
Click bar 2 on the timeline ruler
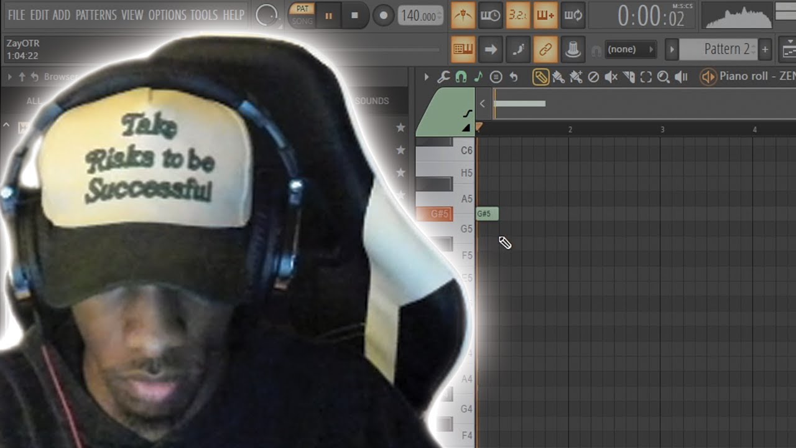pos(570,129)
